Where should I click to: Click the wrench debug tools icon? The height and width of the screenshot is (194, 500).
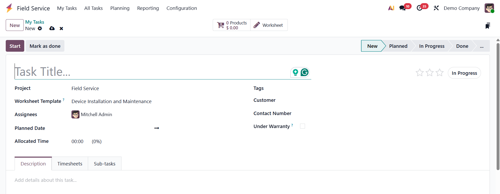point(436,8)
